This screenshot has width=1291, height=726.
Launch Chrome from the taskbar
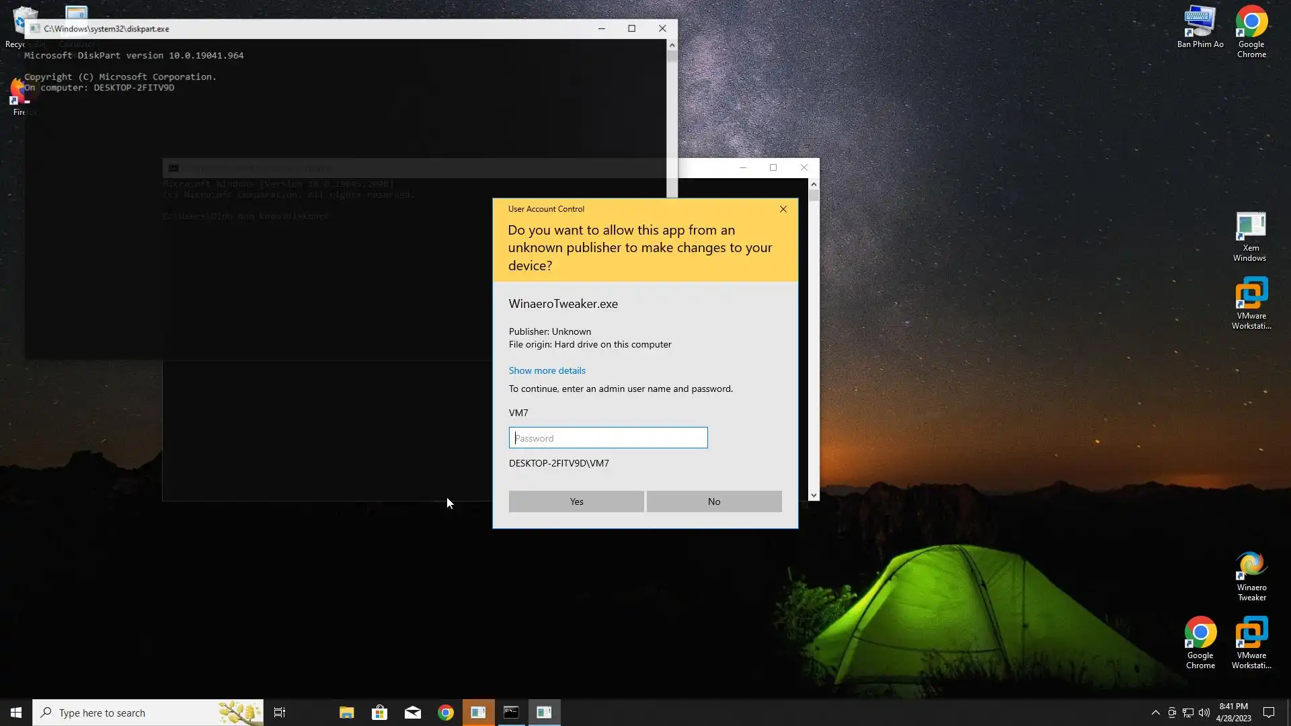[x=445, y=713]
